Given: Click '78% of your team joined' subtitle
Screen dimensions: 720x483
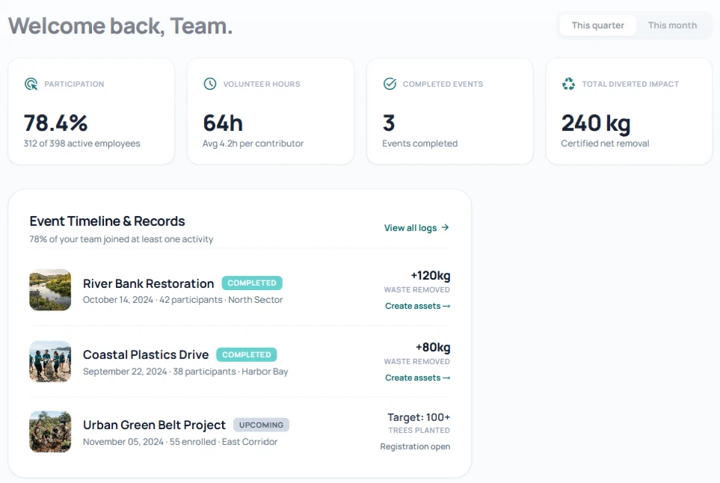Looking at the screenshot, I should [121, 239].
